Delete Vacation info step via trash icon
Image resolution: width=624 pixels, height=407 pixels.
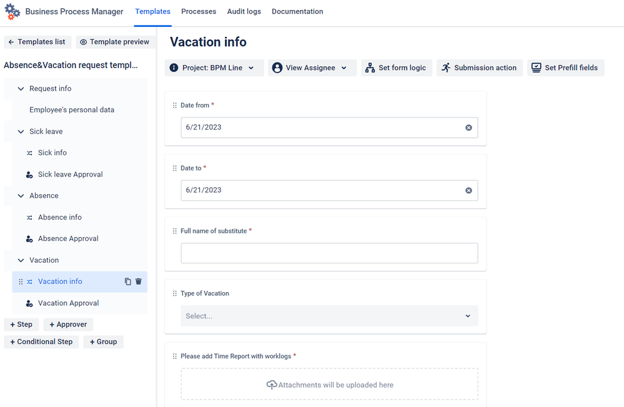(139, 282)
